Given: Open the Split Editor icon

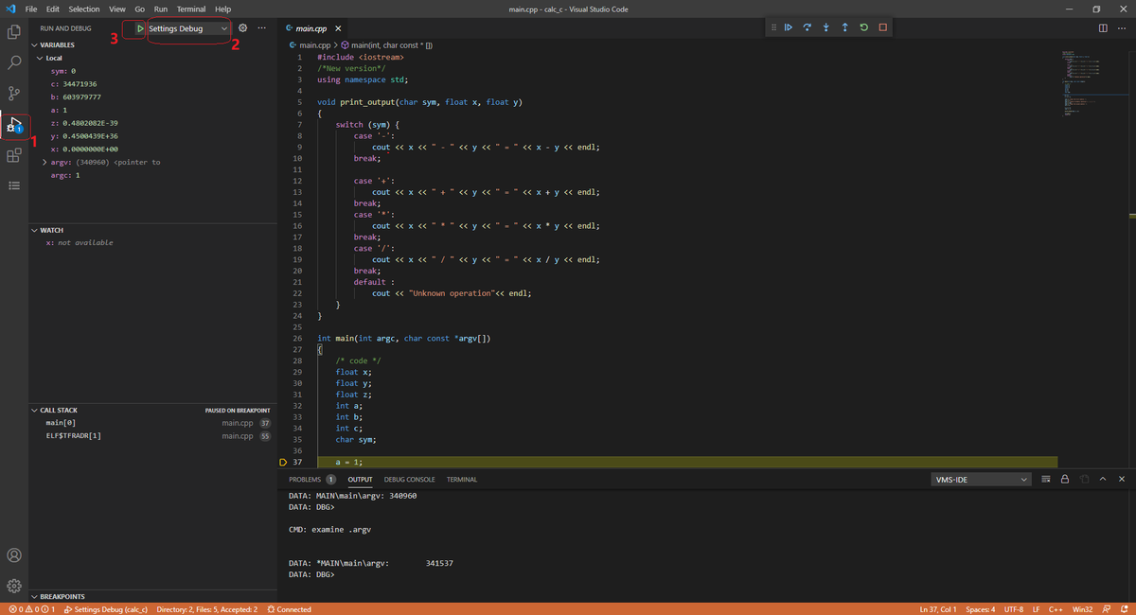Looking at the screenshot, I should coord(1102,28).
